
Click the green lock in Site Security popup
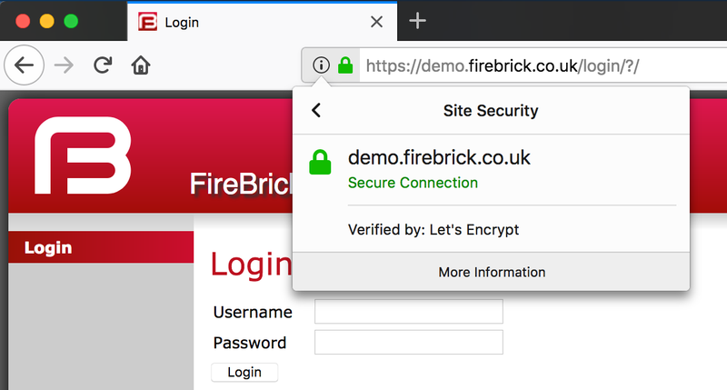(x=320, y=163)
